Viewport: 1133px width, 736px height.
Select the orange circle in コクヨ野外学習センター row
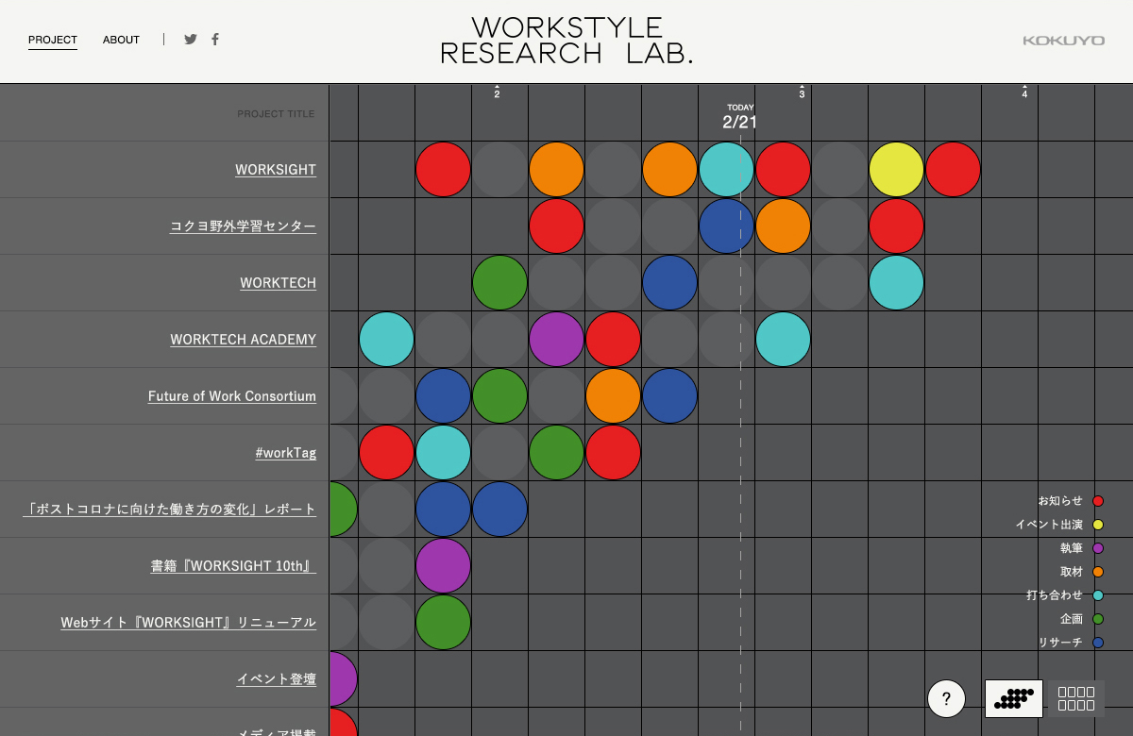coord(783,226)
